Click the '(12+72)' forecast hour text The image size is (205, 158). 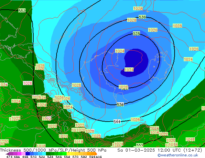tap(193, 150)
